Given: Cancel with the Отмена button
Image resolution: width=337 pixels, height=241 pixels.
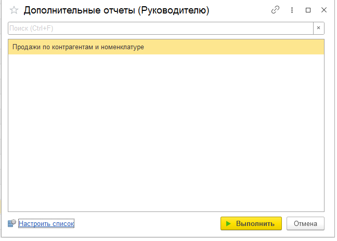Looking at the screenshot, I should coord(305,223).
